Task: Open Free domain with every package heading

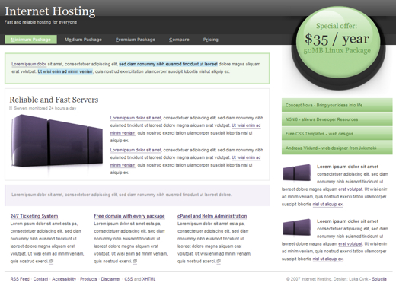Action: click(129, 216)
